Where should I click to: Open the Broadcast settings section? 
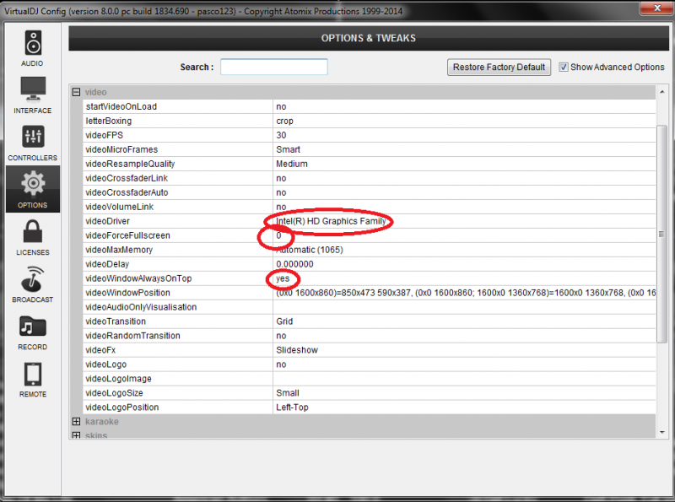[x=33, y=284]
